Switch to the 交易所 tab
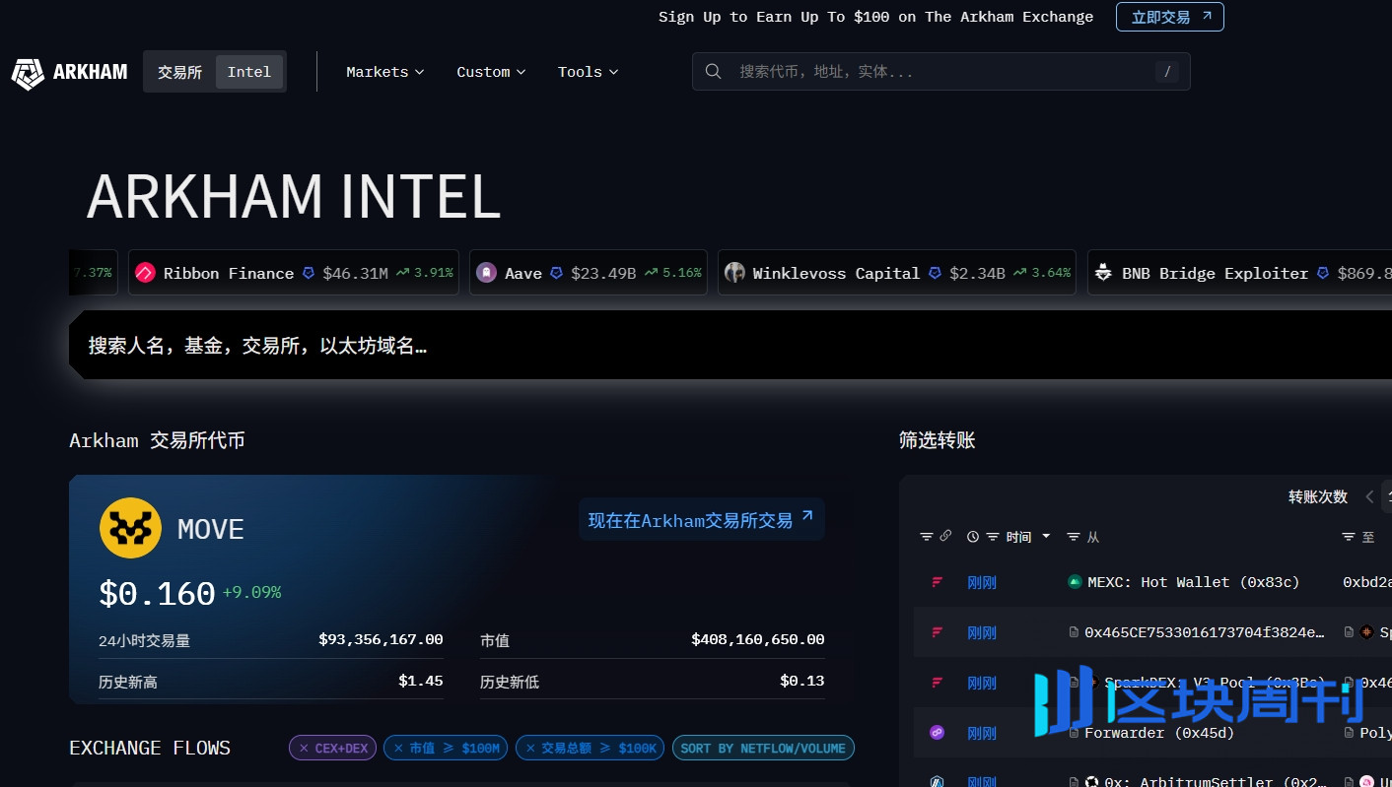Screen dimensions: 1392x787 (x=179, y=72)
